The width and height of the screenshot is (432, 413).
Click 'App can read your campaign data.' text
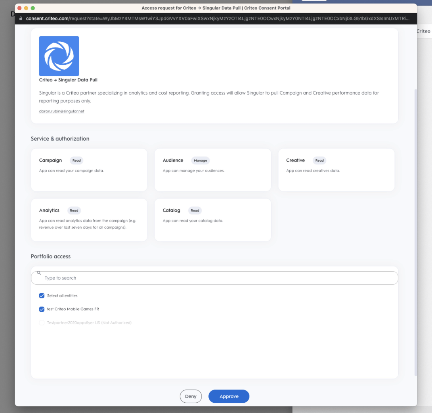click(71, 171)
